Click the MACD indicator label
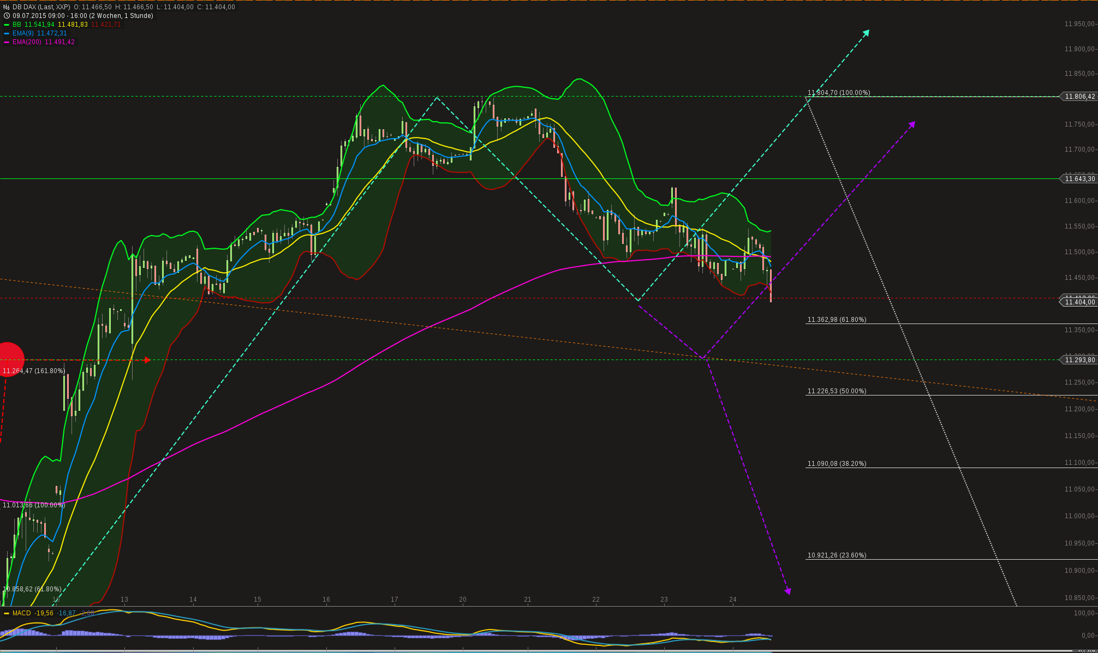 click(x=22, y=613)
